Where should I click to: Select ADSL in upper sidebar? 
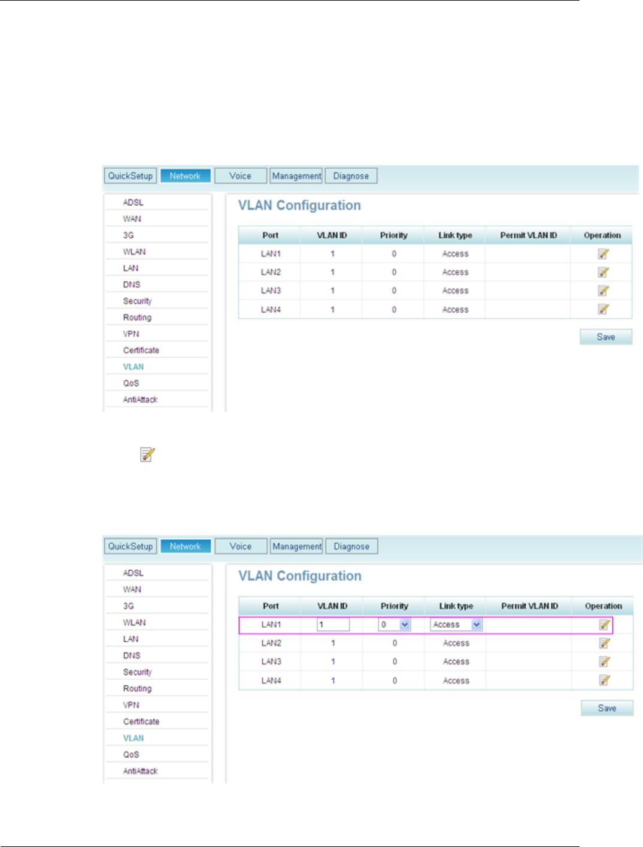click(x=134, y=202)
